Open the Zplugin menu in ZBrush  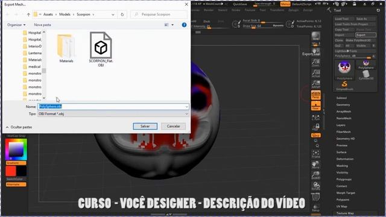pos(294,10)
